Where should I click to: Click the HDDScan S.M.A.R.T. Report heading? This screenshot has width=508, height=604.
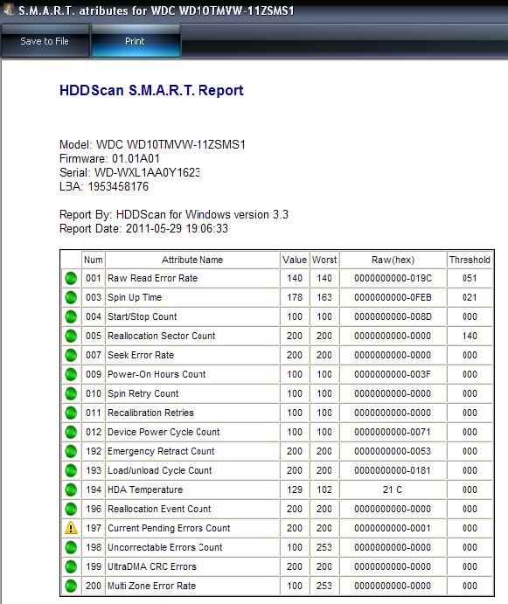click(151, 91)
